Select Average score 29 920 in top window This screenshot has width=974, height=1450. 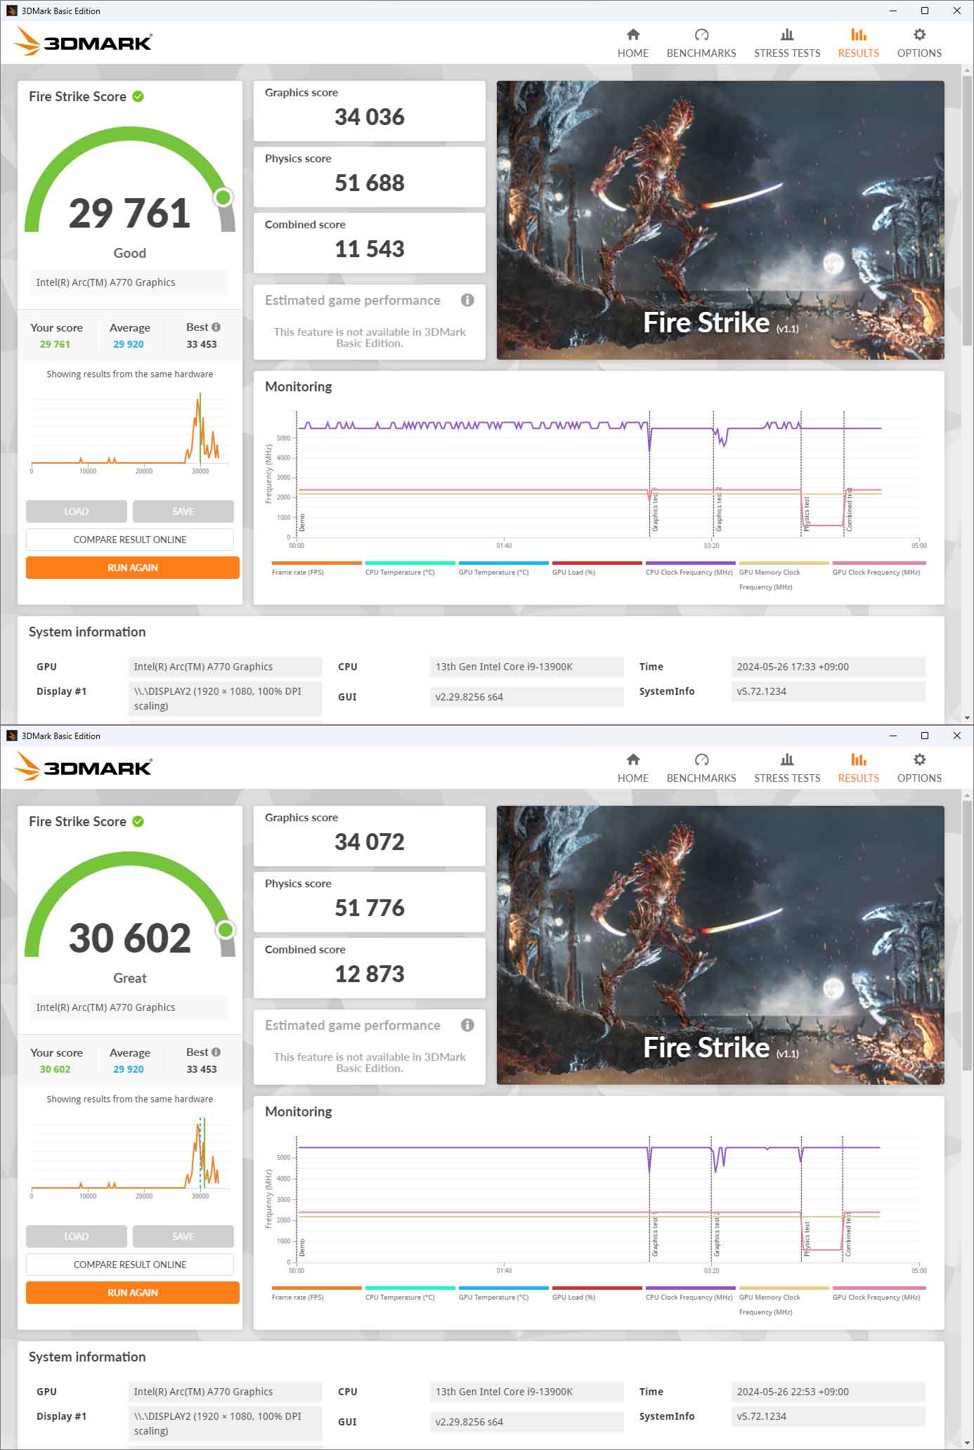tap(129, 344)
